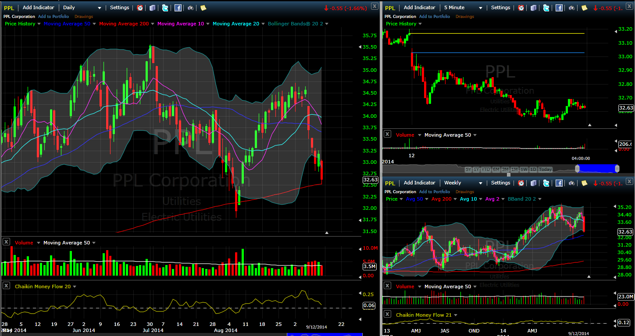Image resolution: width=635 pixels, height=336 pixels.
Task: Expand the Chaikin Money Flow 20 options
Action: point(75,287)
